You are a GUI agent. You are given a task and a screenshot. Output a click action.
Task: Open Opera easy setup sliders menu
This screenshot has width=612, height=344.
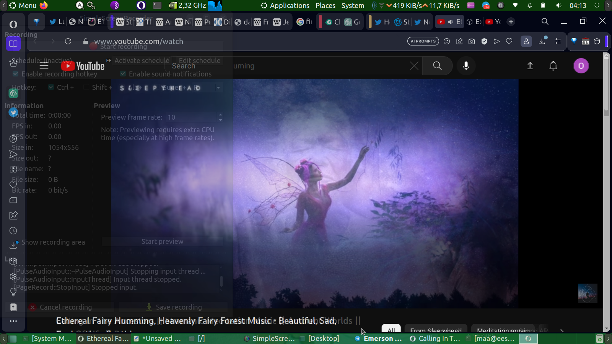558,41
